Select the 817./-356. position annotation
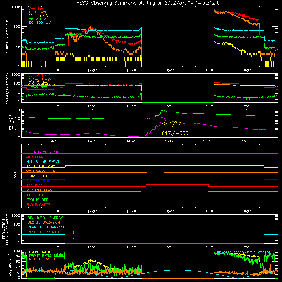The width and height of the screenshot is (282, 282). click(176, 133)
